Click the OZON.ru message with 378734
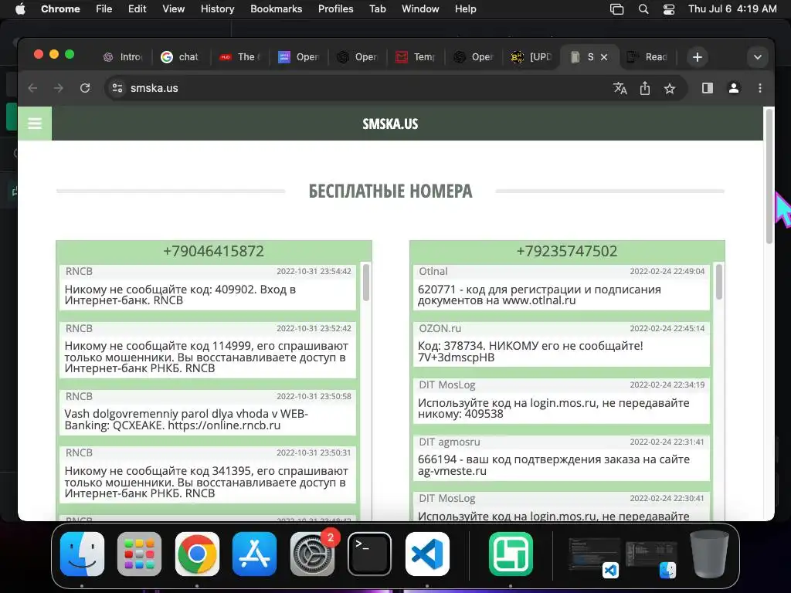Screen dimensions: 791x593 (x=562, y=344)
